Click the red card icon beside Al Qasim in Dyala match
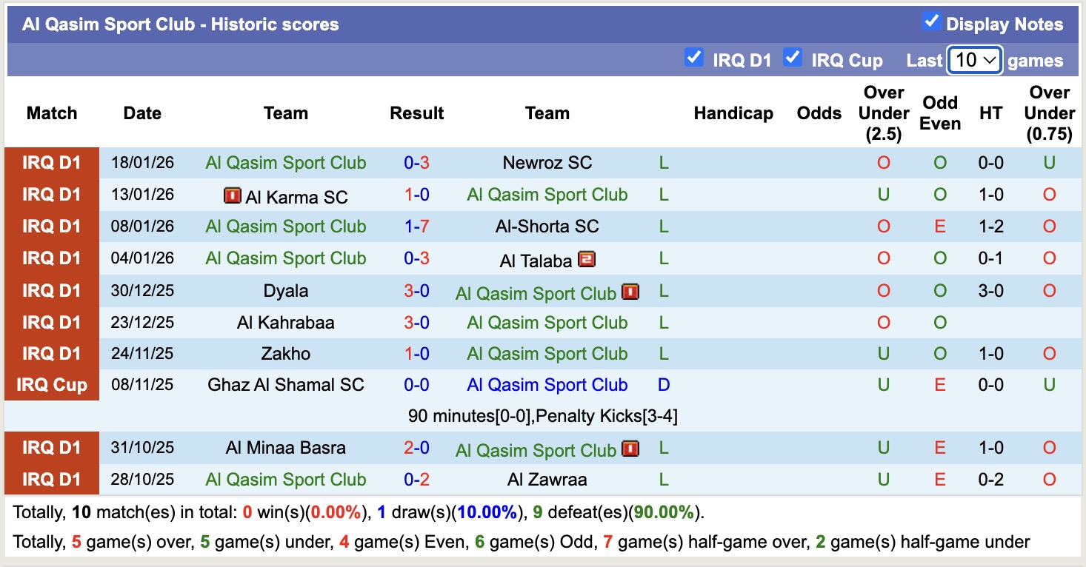This screenshot has width=1086, height=567. (x=629, y=291)
